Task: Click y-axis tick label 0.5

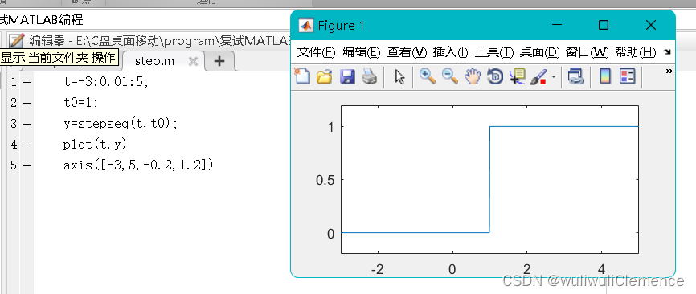Action: tap(325, 180)
